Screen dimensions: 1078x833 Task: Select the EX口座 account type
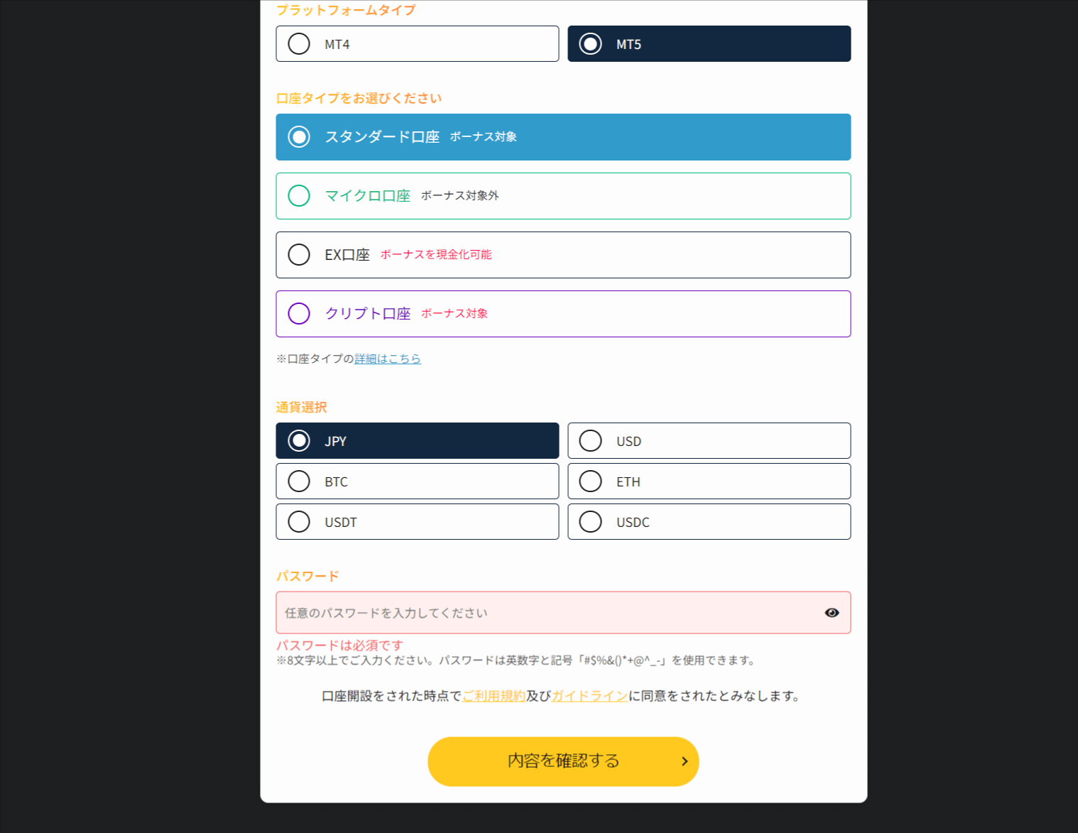pyautogui.click(x=563, y=254)
